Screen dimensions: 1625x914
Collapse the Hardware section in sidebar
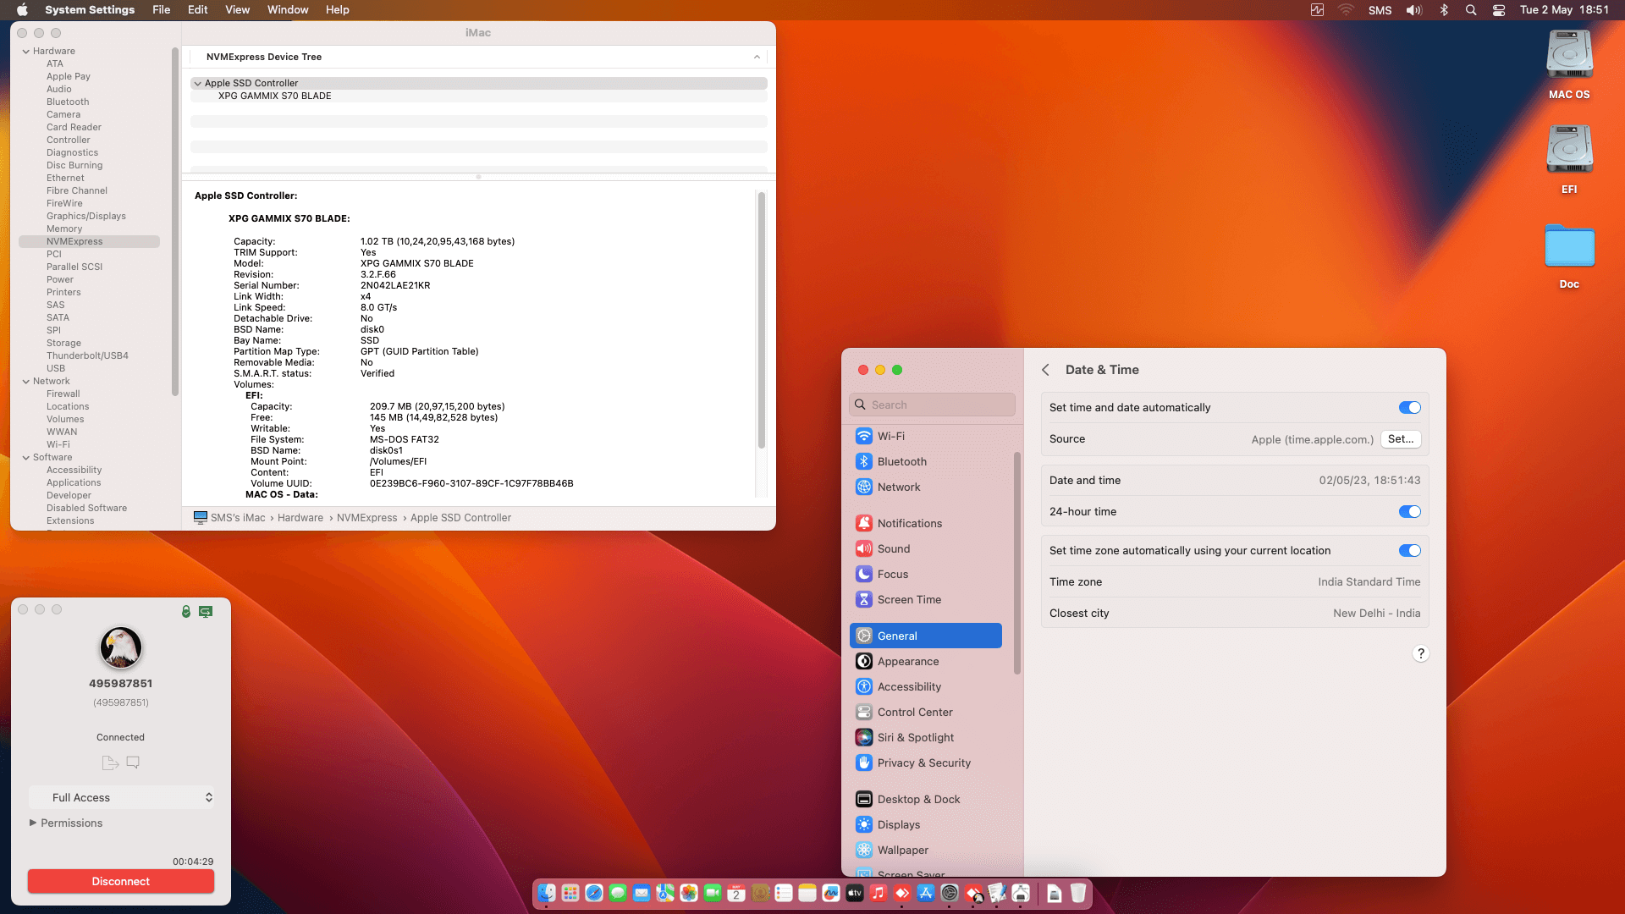click(x=26, y=52)
